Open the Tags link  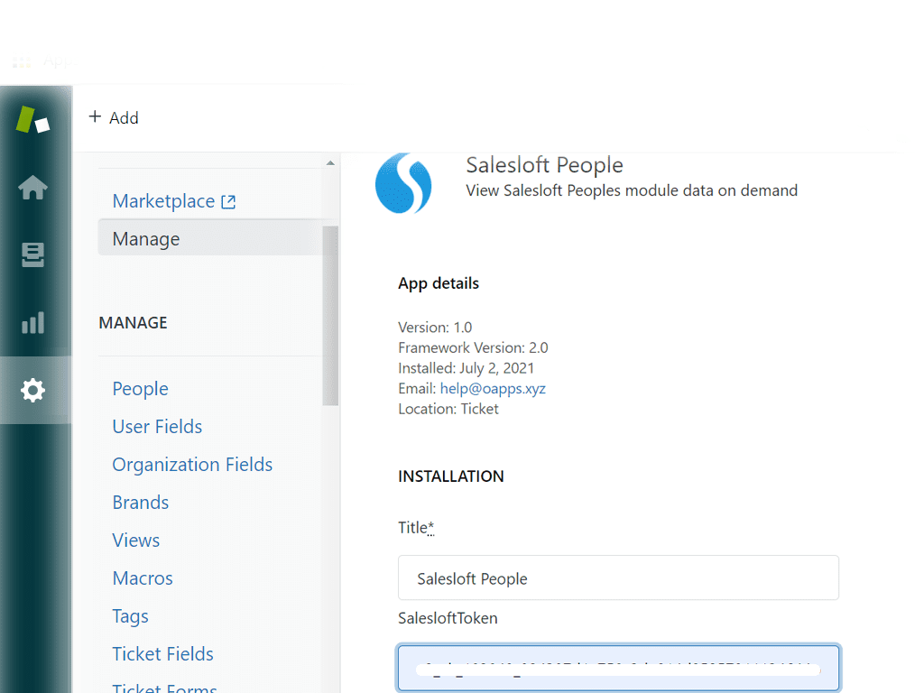coord(130,616)
